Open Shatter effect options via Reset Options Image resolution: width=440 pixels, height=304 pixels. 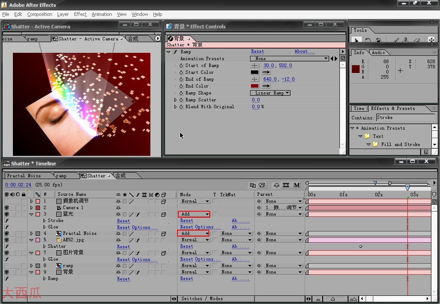137,259
